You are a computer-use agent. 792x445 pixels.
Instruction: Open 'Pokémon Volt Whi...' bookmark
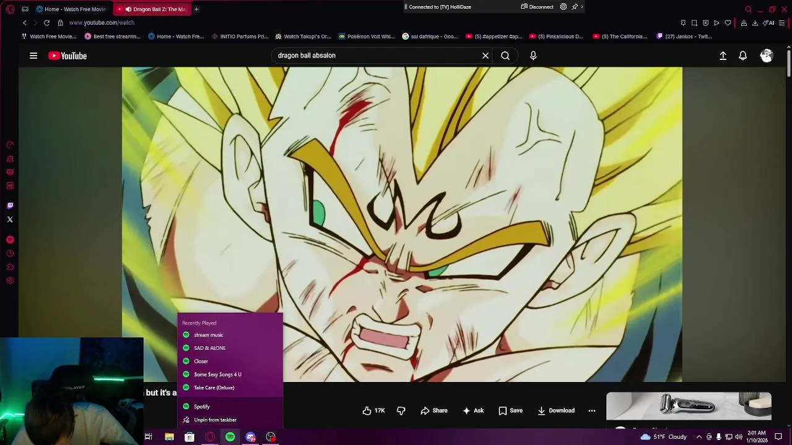[366, 36]
